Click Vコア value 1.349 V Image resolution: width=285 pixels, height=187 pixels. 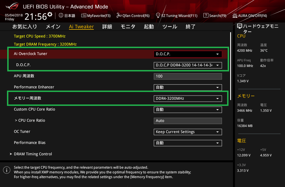pyautogui.click(x=243, y=81)
